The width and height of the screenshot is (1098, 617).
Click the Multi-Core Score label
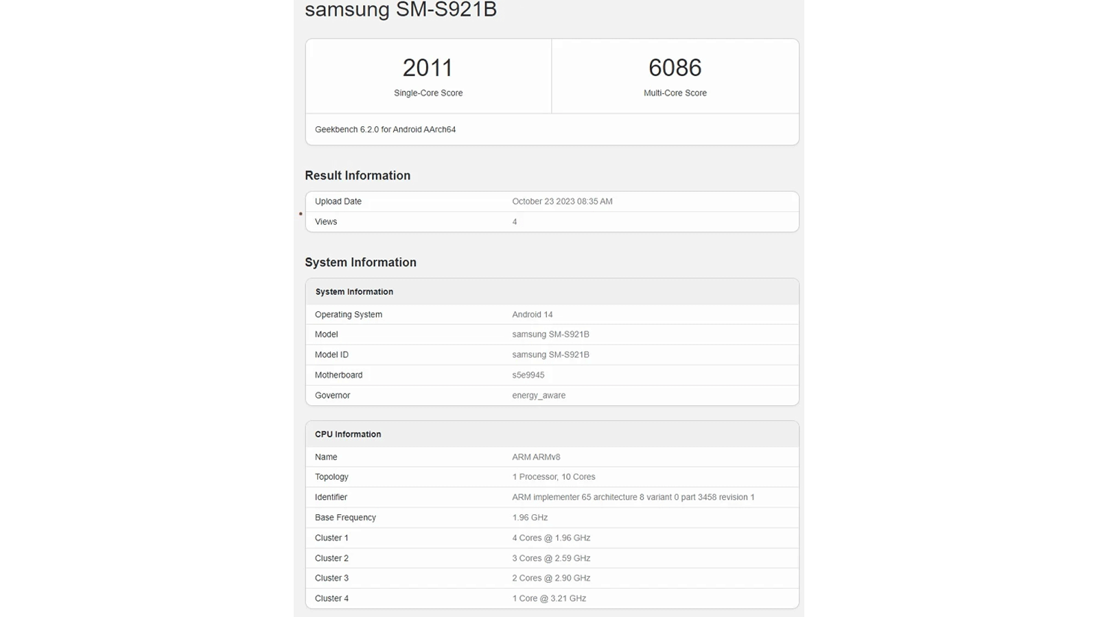(x=675, y=93)
